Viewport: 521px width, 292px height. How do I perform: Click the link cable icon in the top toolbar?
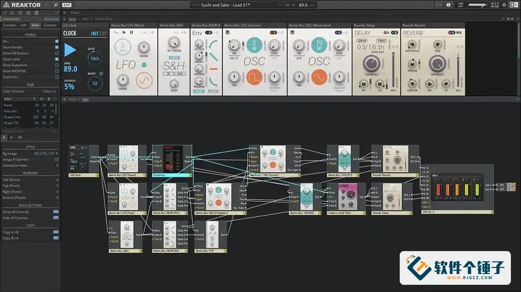tap(439, 5)
